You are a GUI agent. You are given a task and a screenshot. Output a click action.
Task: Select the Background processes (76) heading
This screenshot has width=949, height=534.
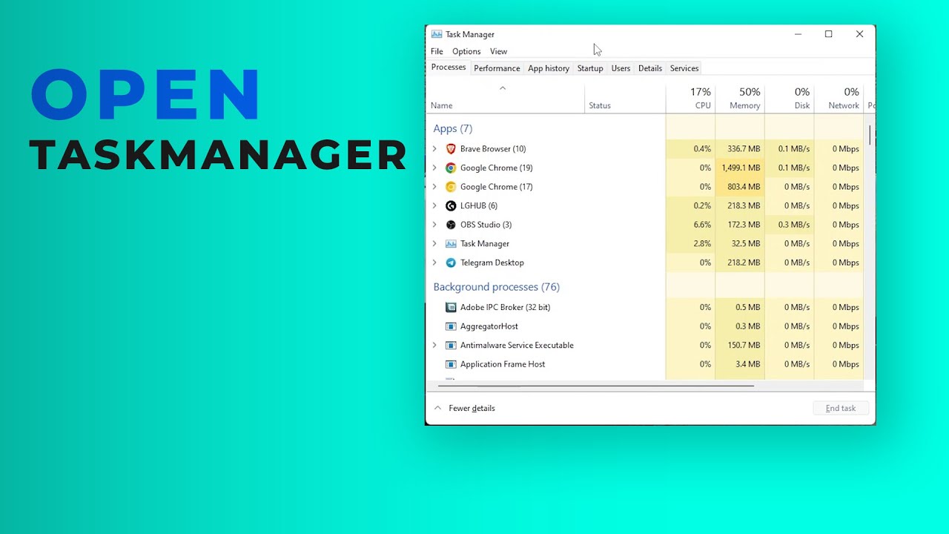click(x=496, y=287)
